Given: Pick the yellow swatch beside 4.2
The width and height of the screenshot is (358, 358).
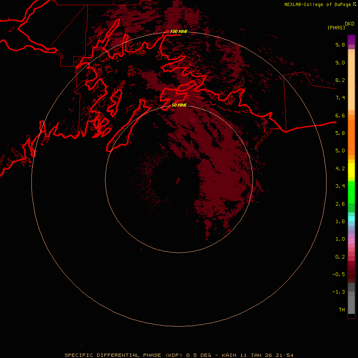Looking at the screenshot, I should pyautogui.click(x=351, y=170).
